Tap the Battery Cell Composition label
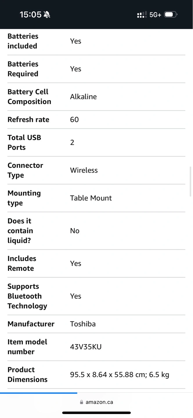The height and width of the screenshot is (418, 193). point(29,97)
